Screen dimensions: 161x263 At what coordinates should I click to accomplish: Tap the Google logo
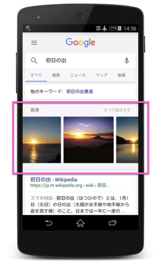coord(80,42)
